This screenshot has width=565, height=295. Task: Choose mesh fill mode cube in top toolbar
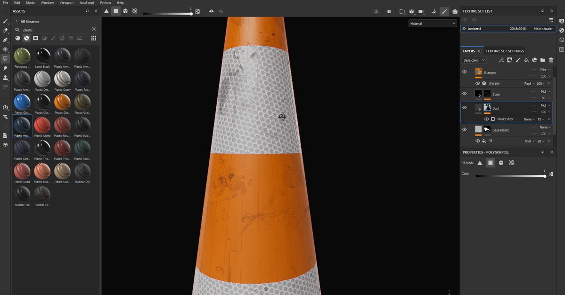pos(125,11)
